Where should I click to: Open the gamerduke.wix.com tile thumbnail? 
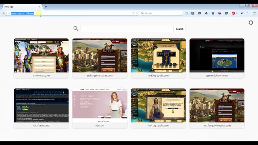pyautogui.click(x=217, y=56)
